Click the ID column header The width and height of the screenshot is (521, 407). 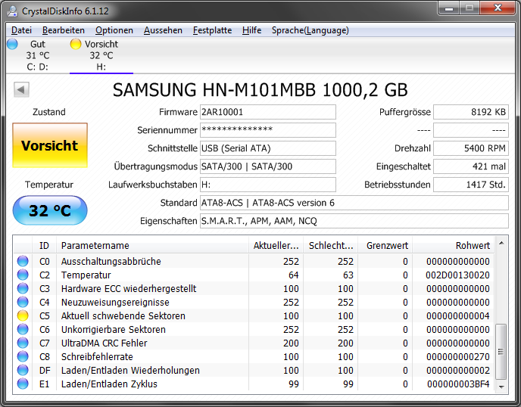tap(44, 246)
